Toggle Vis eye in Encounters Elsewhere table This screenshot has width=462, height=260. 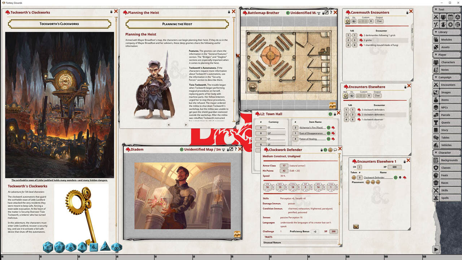352,96
